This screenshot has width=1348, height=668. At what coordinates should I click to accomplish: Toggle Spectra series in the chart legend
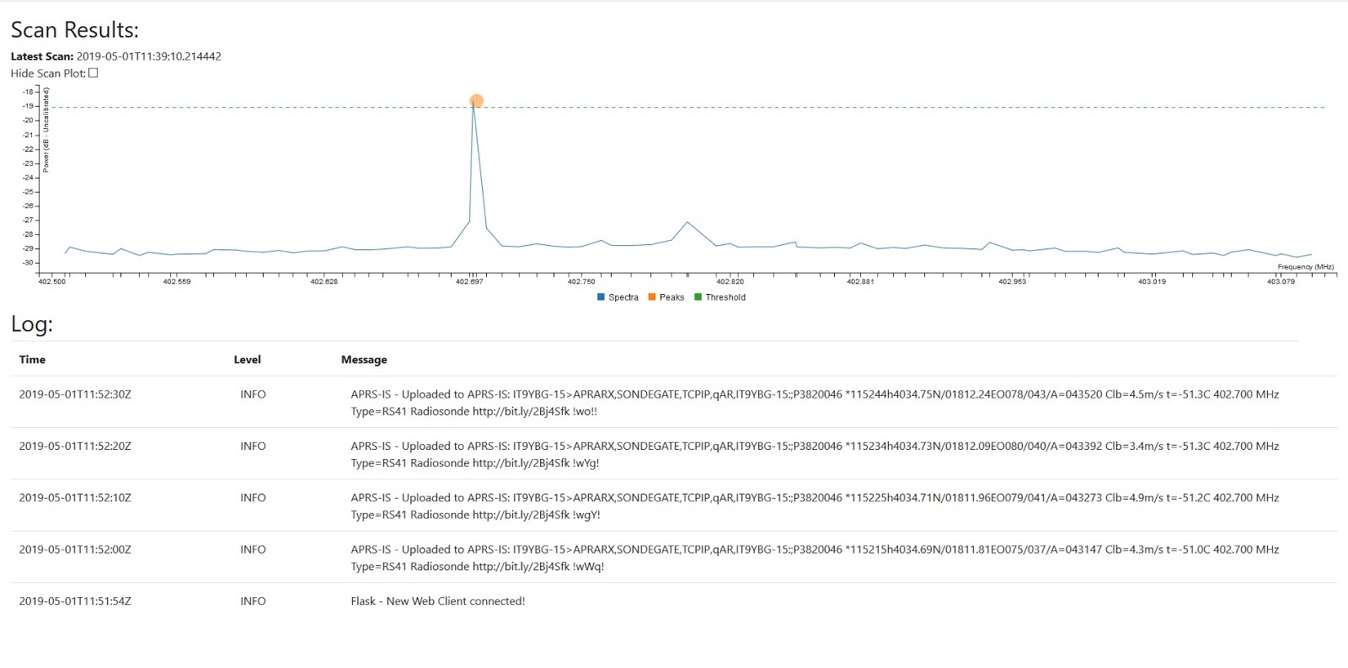tap(618, 297)
